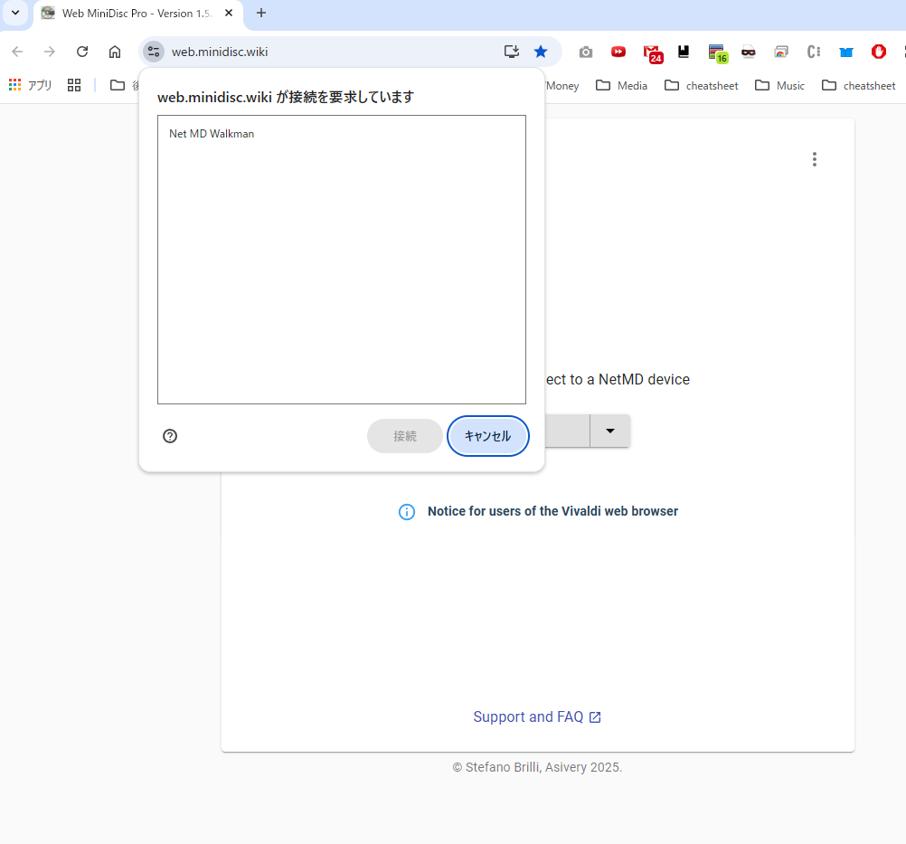The height and width of the screenshot is (844, 906).
Task: Click the info icon beside Vivaldi notice
Action: [407, 512]
